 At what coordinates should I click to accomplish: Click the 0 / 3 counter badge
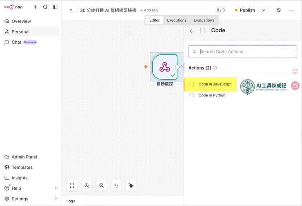[x=220, y=10]
